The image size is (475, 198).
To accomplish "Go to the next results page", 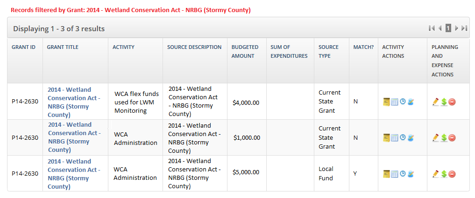I will pyautogui.click(x=456, y=28).
